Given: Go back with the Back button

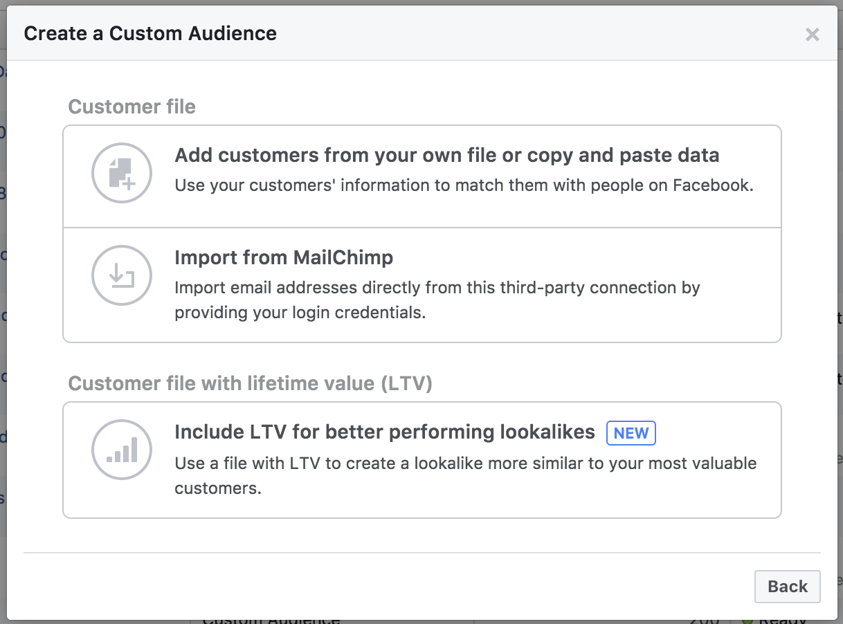Looking at the screenshot, I should [788, 587].
